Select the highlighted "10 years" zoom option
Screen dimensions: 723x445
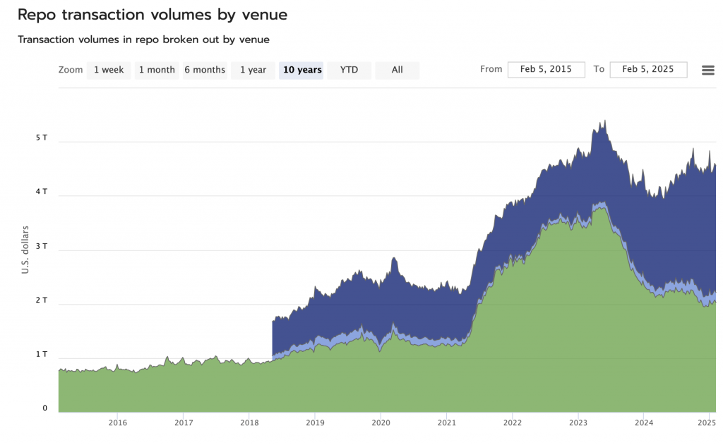coord(301,70)
